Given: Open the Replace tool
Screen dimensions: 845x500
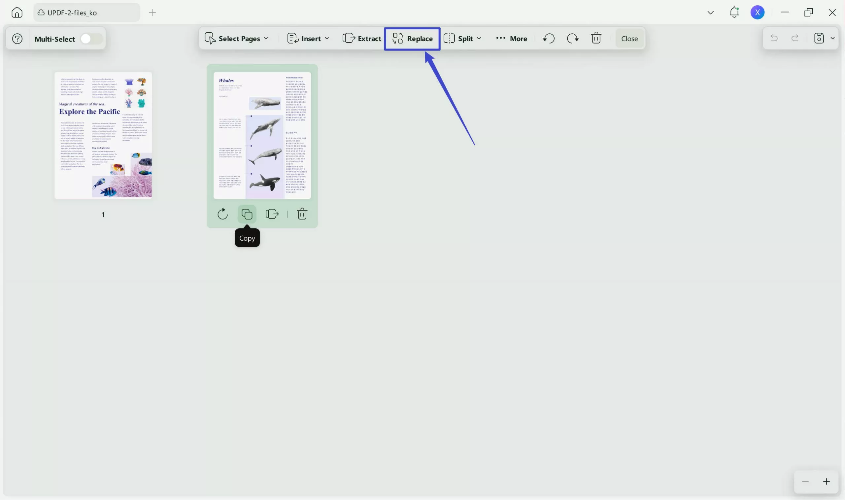Looking at the screenshot, I should pos(412,38).
